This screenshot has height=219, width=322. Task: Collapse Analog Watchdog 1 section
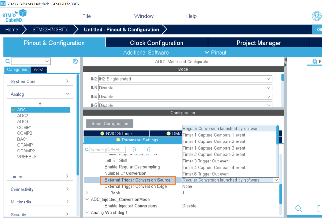click(x=87, y=213)
